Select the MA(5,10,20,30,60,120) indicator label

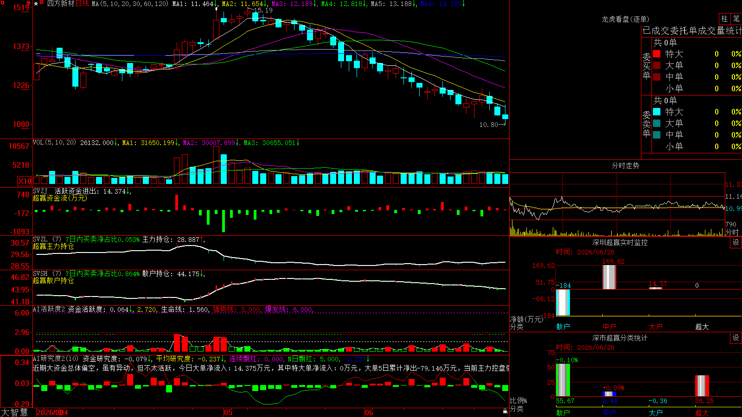(130, 4)
